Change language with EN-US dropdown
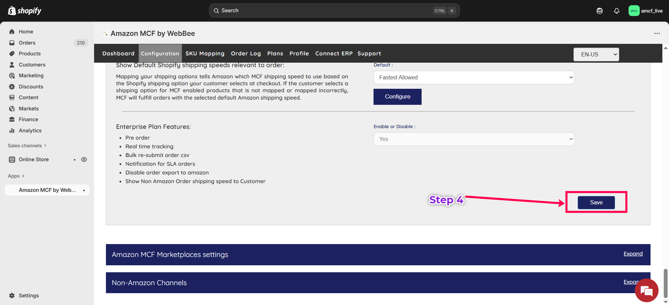The width and height of the screenshot is (669, 305). pos(596,54)
